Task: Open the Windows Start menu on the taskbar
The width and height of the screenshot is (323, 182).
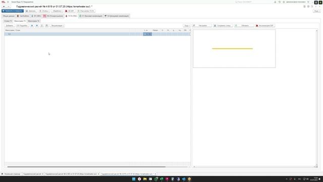Action: [134, 179]
